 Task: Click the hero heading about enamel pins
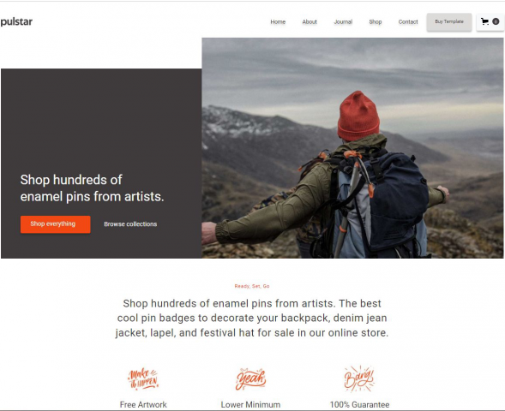[92, 188]
